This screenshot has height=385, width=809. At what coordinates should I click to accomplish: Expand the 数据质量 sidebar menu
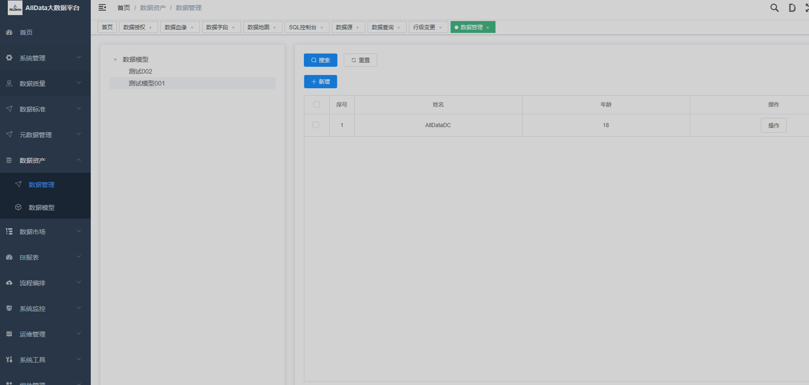45,83
